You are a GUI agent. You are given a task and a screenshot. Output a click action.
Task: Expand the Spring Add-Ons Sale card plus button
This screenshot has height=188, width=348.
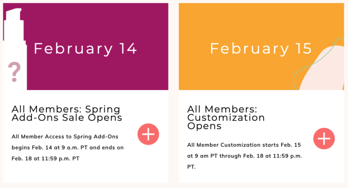pyautogui.click(x=148, y=134)
